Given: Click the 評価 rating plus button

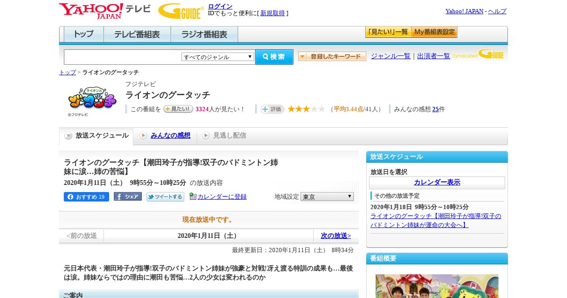Looking at the screenshot, I should point(272,109).
